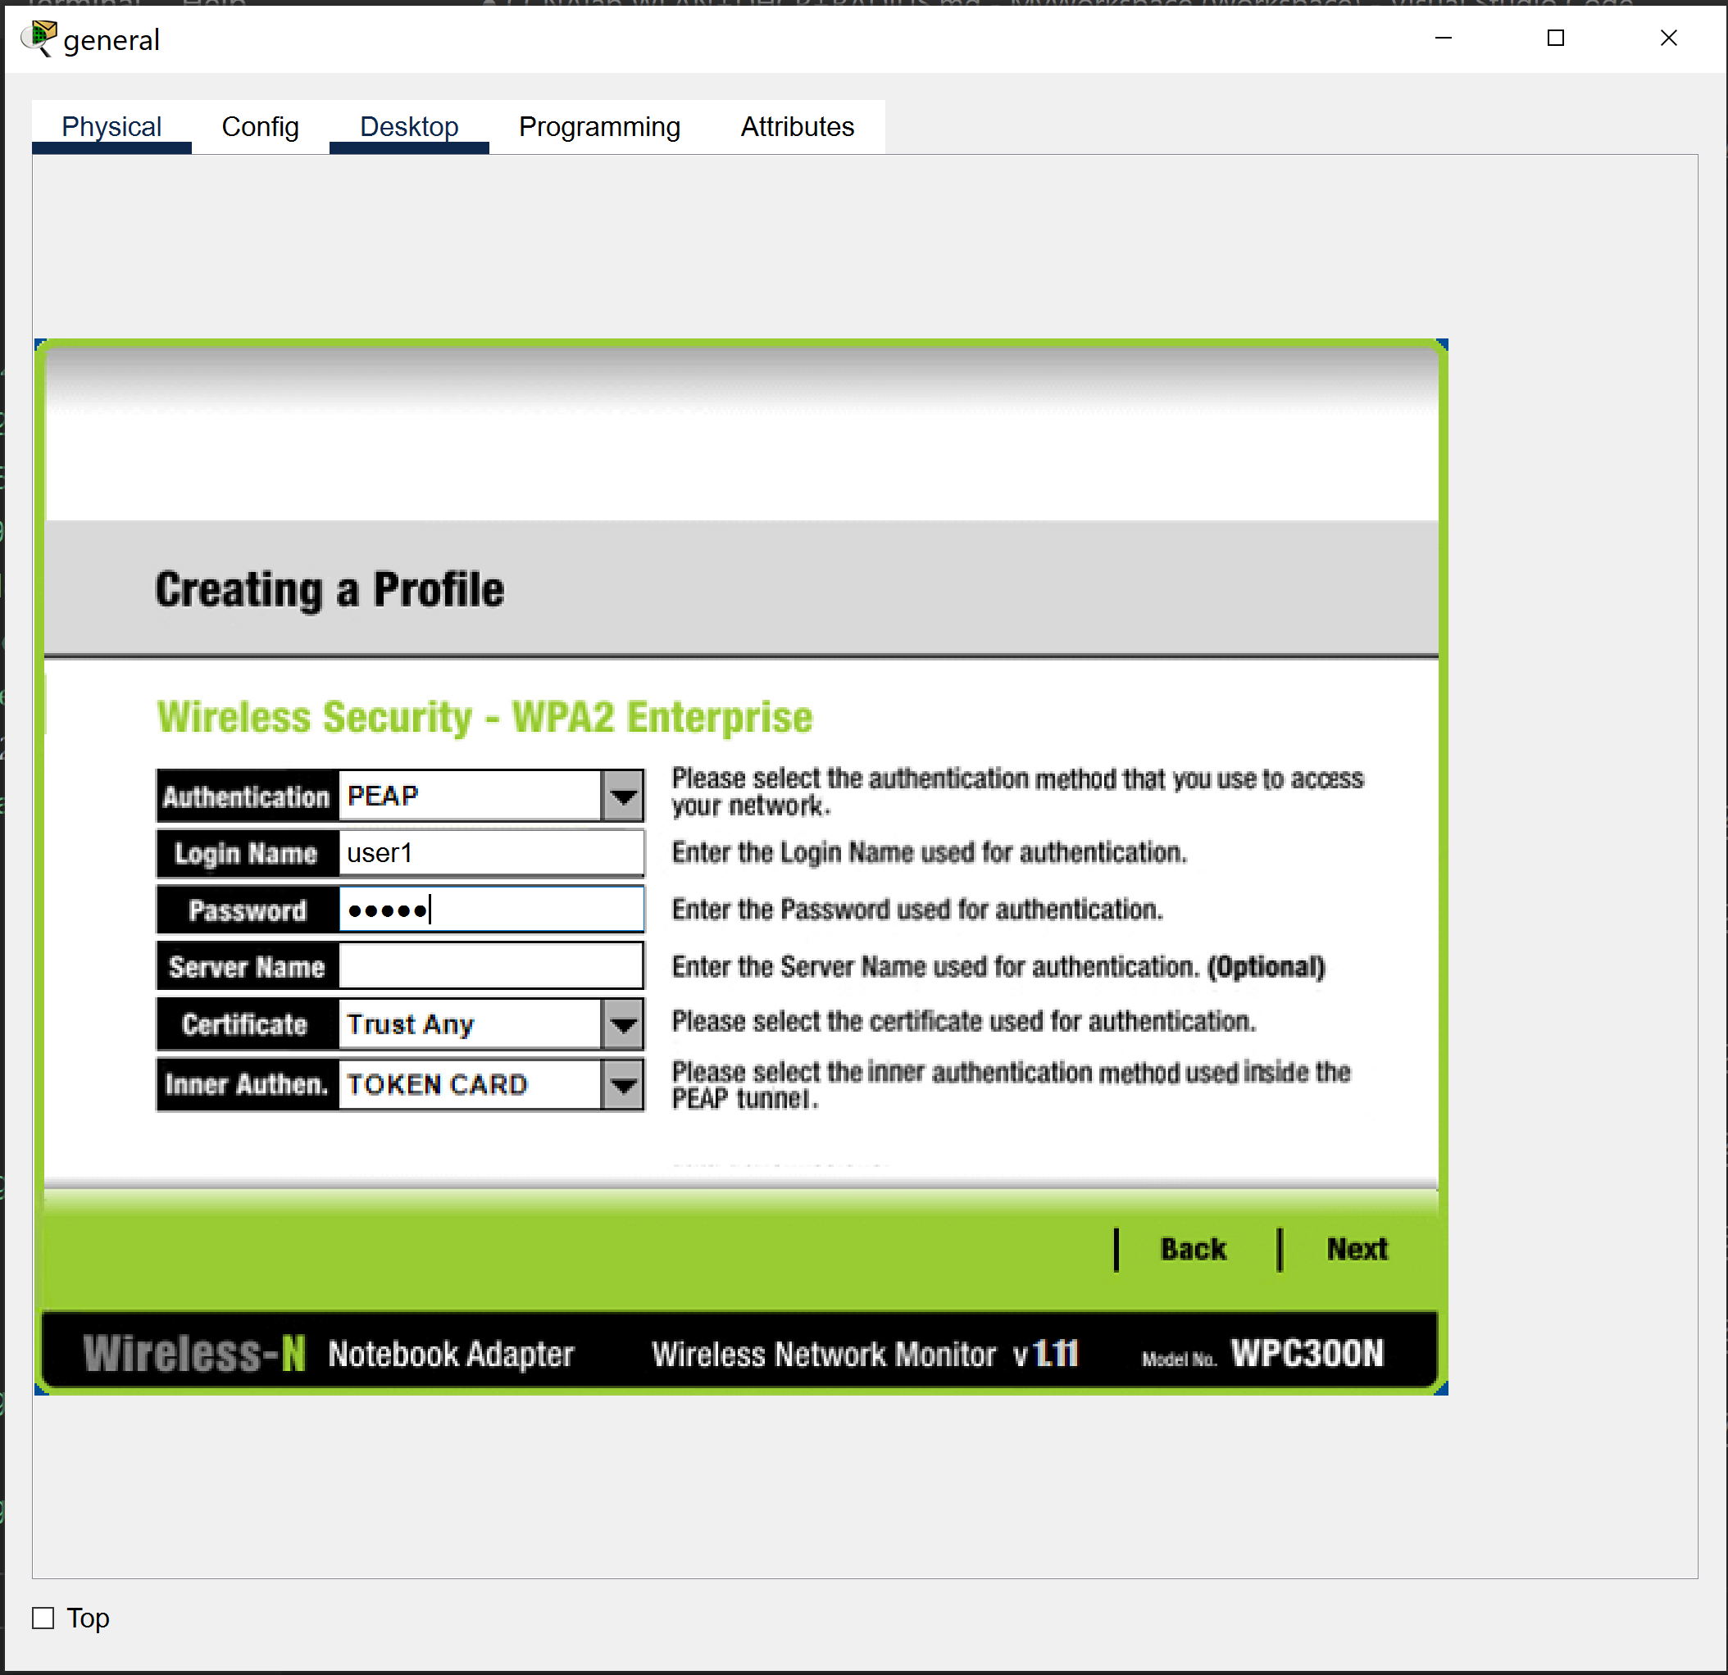Click the Login Name input field
Image resolution: width=1728 pixels, height=1675 pixels.
click(x=490, y=853)
